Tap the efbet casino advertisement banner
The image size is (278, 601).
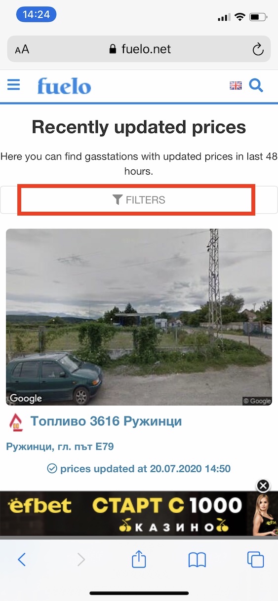[139, 513]
